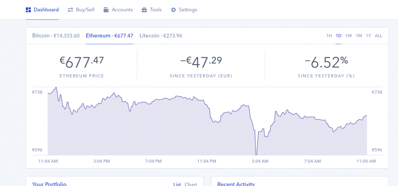Open the Buy/Sell menu item
This screenshot has height=186, width=398.
(81, 10)
